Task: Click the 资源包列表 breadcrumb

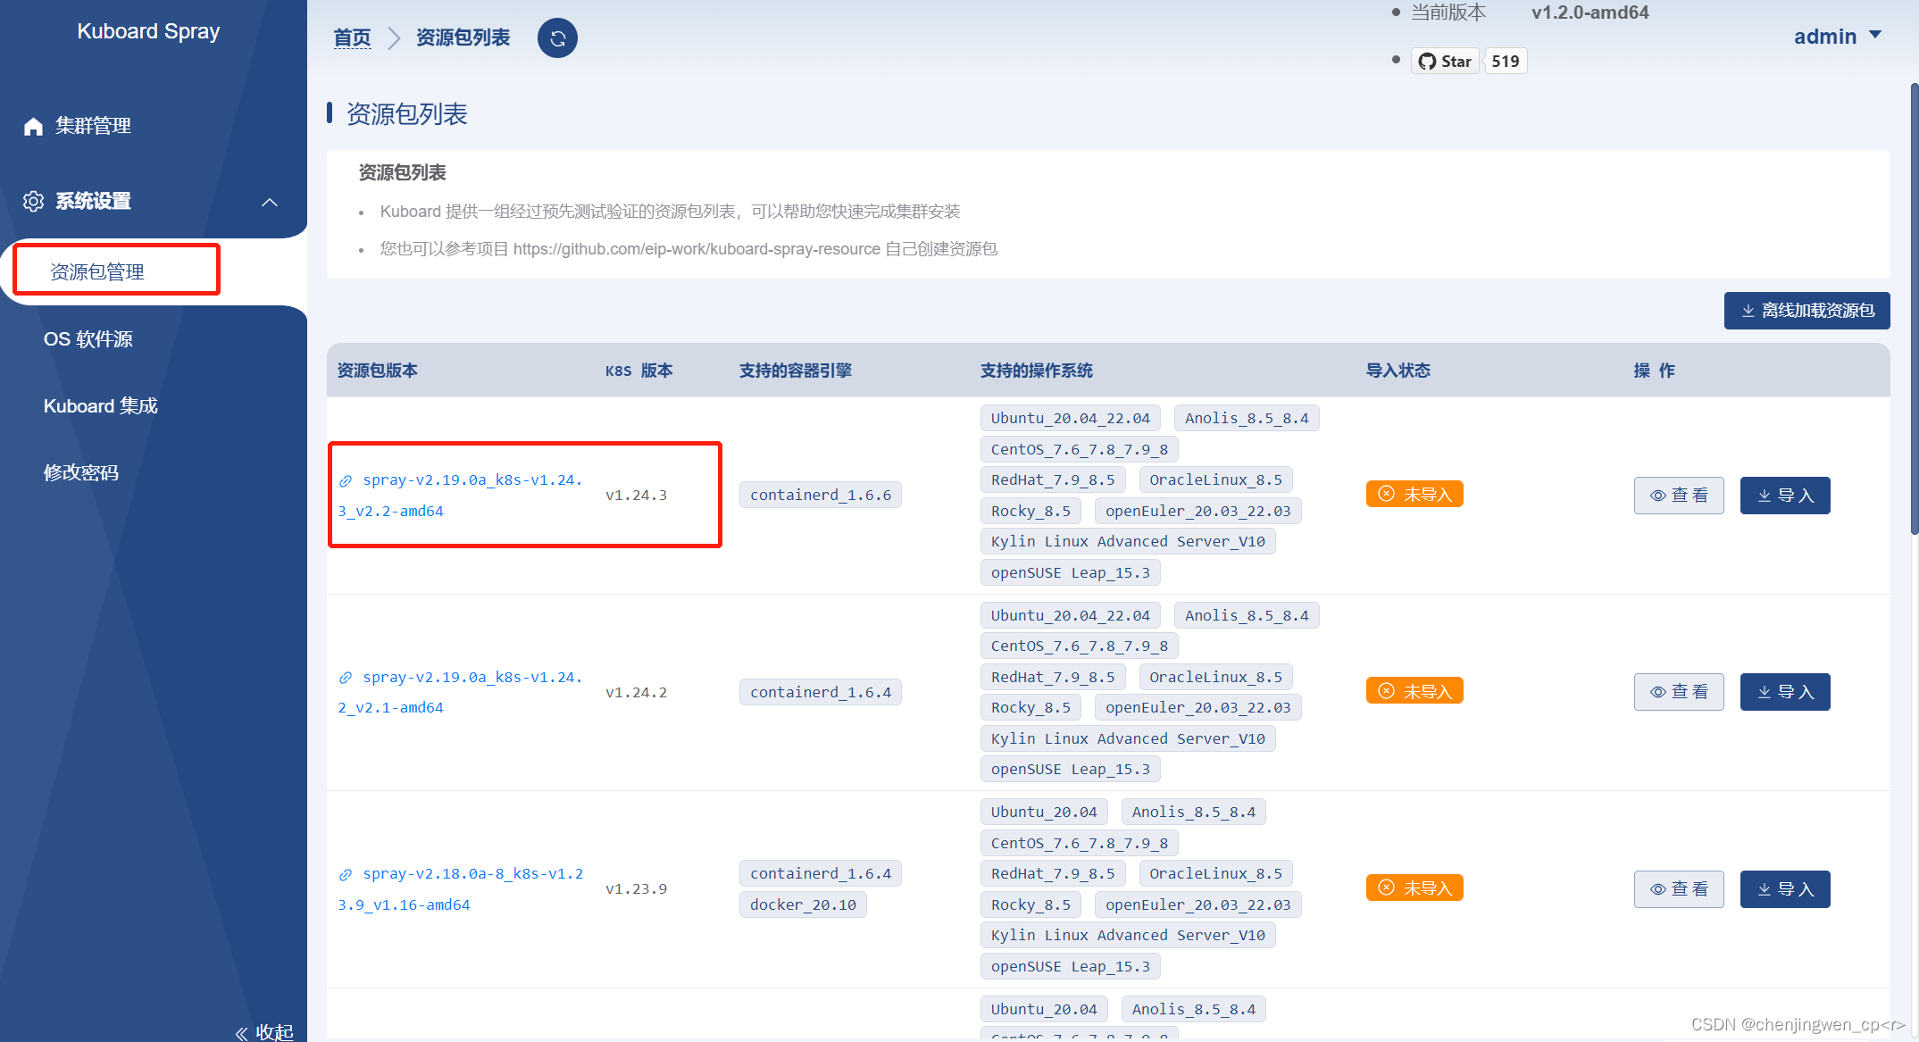Action: click(463, 38)
